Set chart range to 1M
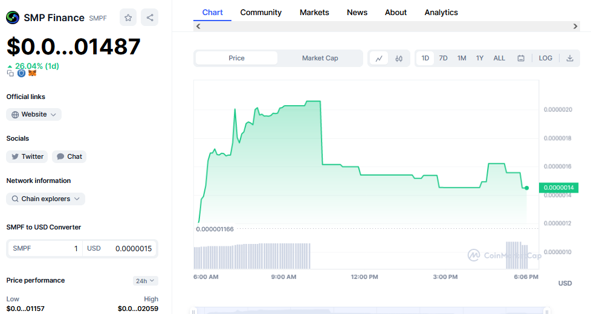 point(462,58)
